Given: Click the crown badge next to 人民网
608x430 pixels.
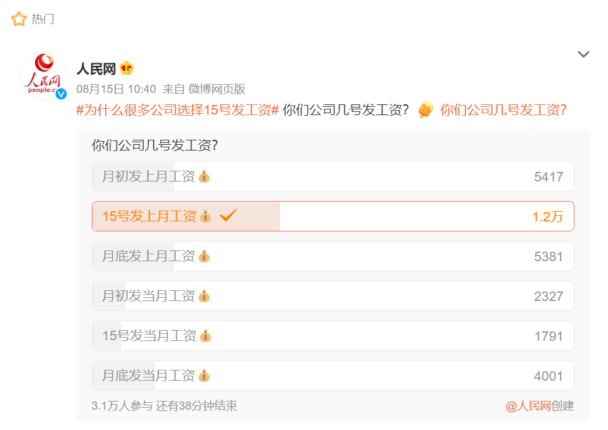Looking at the screenshot, I should pyautogui.click(x=127, y=69).
